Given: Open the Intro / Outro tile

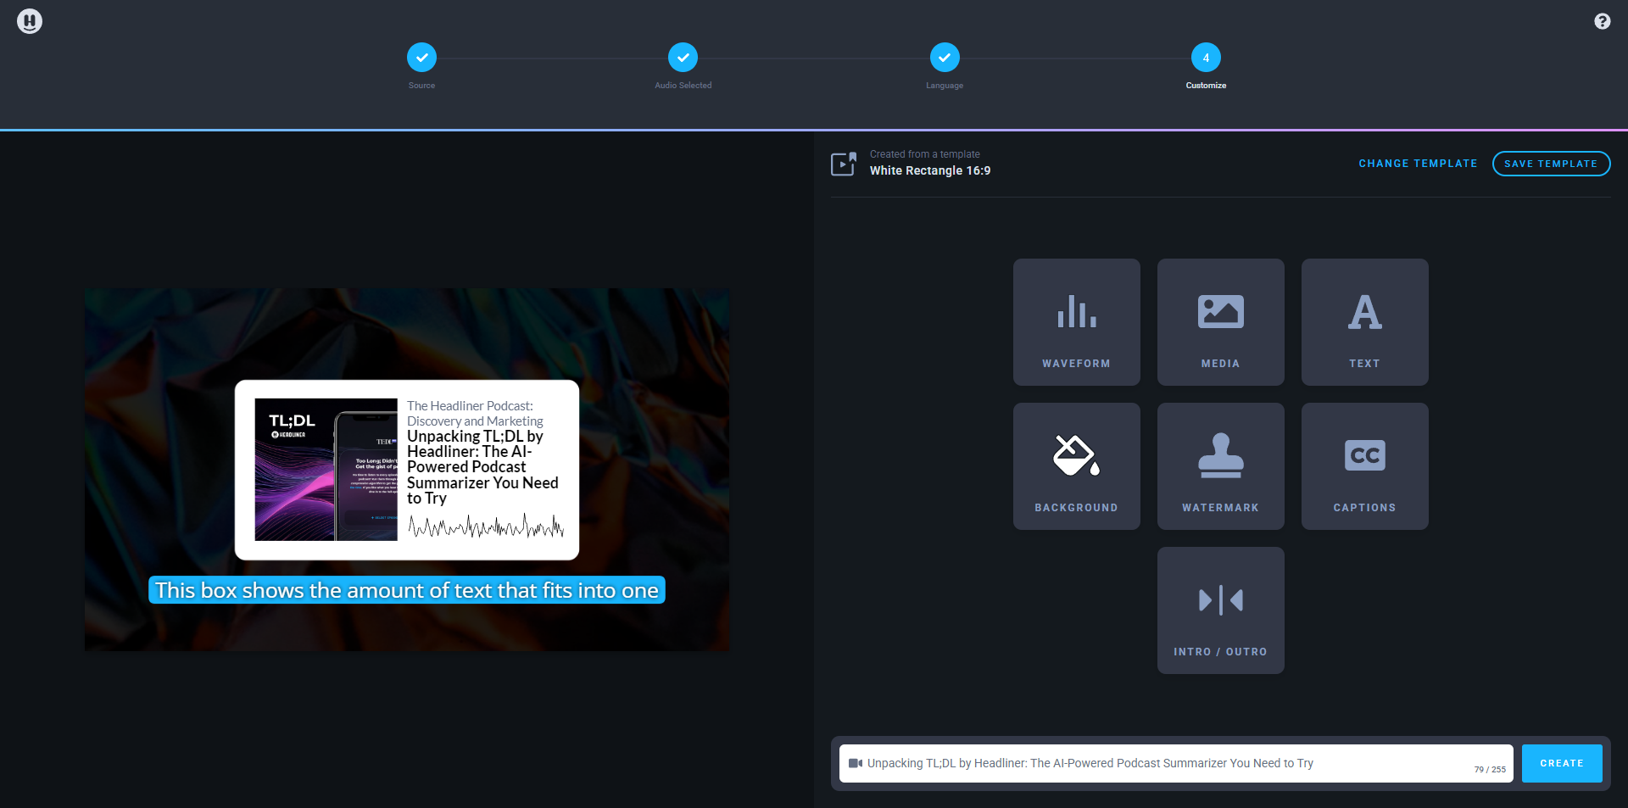Looking at the screenshot, I should point(1220,610).
